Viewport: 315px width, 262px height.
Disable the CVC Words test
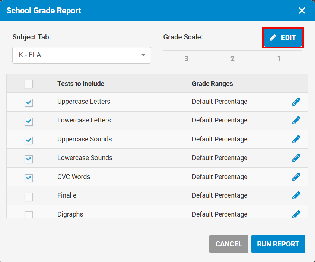tap(29, 176)
